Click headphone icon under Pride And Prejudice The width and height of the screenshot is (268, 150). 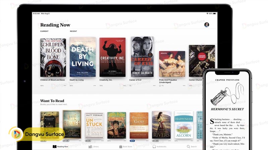pyautogui.click(x=160, y=86)
